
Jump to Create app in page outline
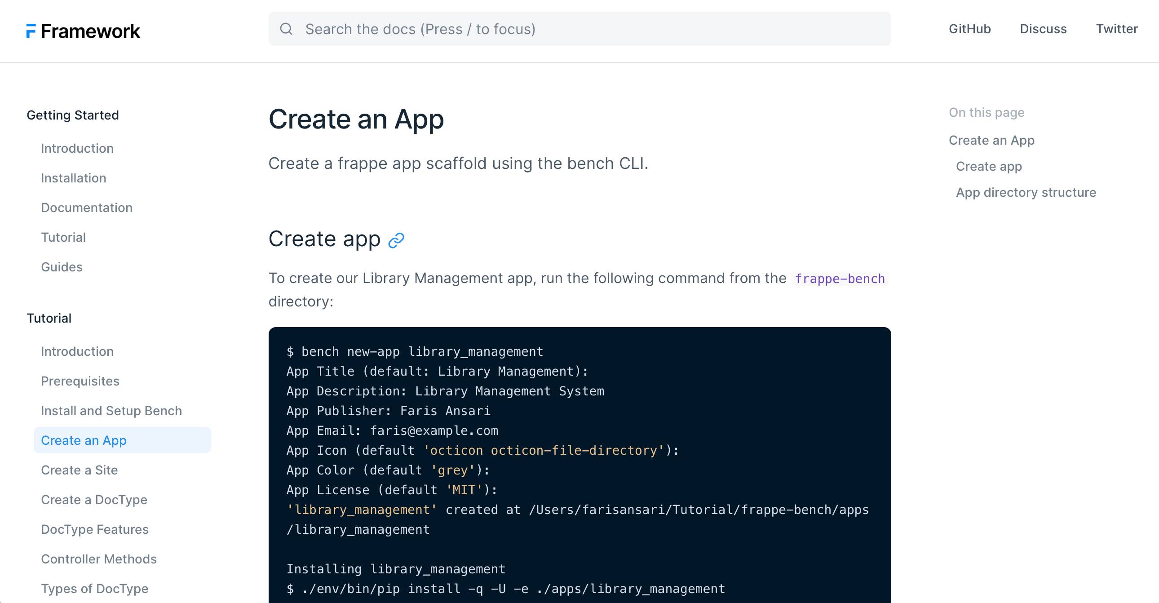coord(988,167)
